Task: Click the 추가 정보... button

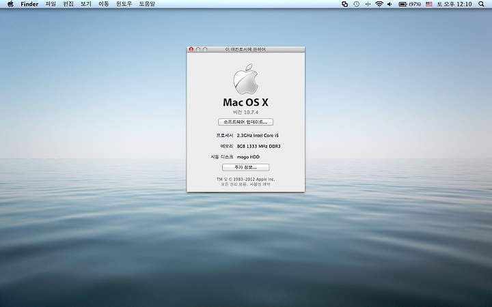Action: coord(246,167)
